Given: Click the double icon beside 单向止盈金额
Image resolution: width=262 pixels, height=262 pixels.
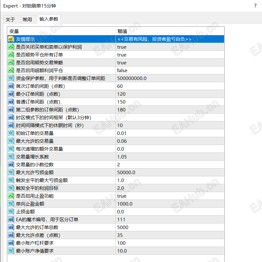Looking at the screenshot, I should (x=11, y=204).
